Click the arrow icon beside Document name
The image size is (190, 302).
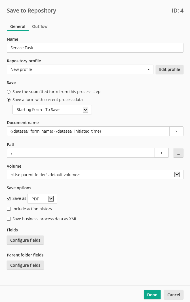176,131
